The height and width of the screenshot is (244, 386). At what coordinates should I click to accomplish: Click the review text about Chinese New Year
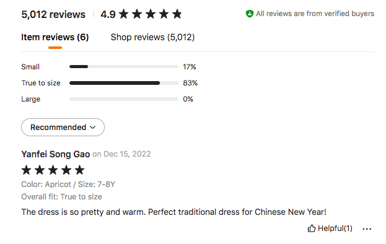pos(174,212)
